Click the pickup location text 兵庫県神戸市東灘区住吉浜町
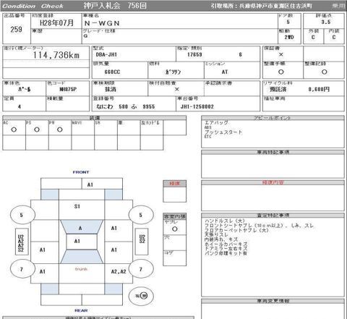 (275, 6)
